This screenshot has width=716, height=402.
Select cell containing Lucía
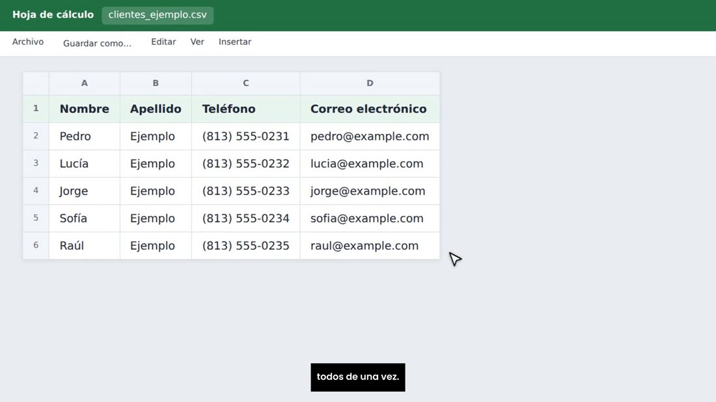pos(85,163)
